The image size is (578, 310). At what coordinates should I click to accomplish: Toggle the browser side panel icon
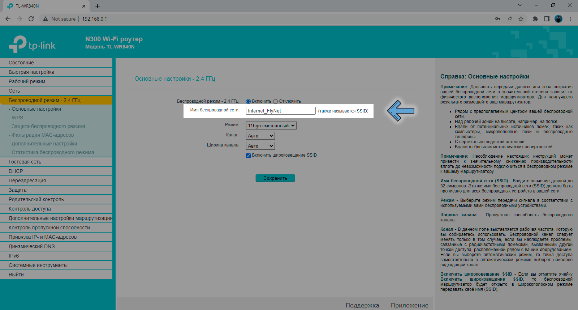[547, 19]
